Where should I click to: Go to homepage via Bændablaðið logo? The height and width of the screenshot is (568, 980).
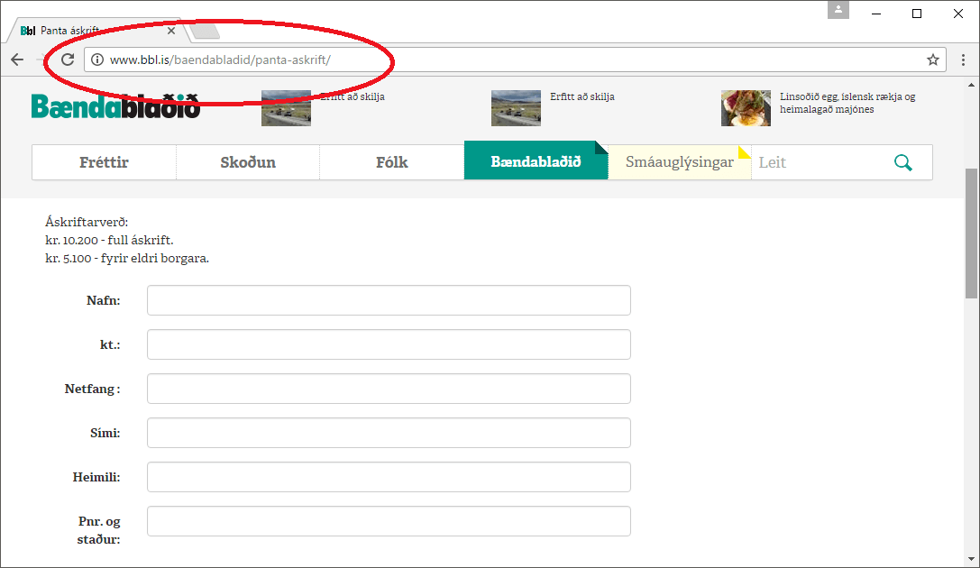(x=115, y=106)
